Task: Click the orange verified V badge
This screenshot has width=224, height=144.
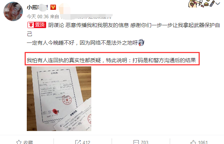Action: [x=53, y=7]
